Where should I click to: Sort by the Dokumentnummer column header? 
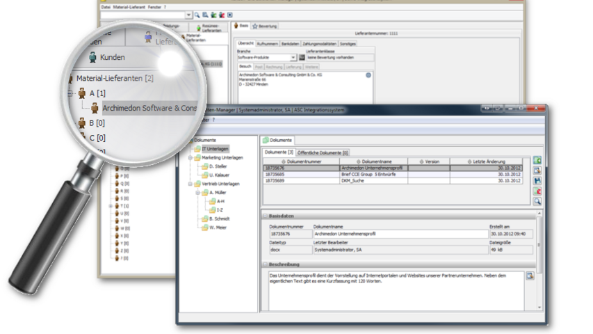[x=302, y=161]
